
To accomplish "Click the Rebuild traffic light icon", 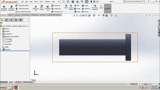I will [x=91, y=1].
